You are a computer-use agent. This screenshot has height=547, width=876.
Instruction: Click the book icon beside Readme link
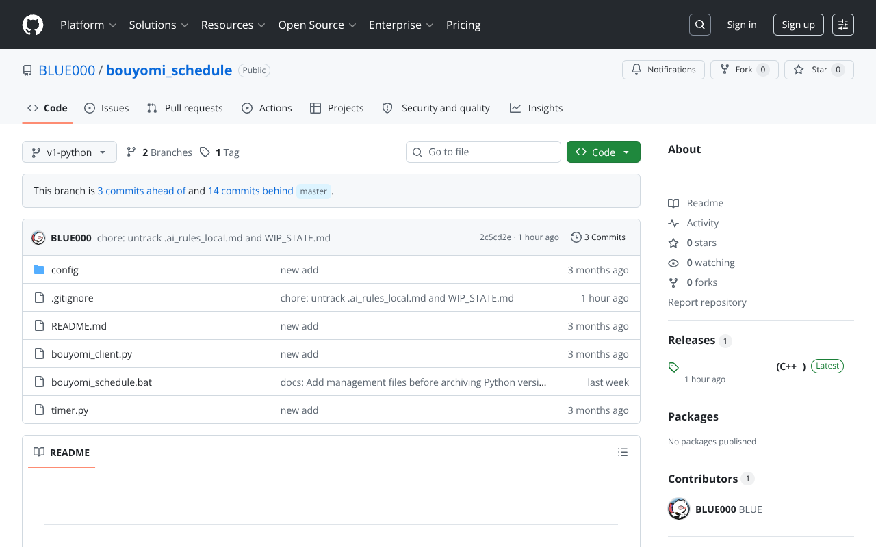[673, 203]
